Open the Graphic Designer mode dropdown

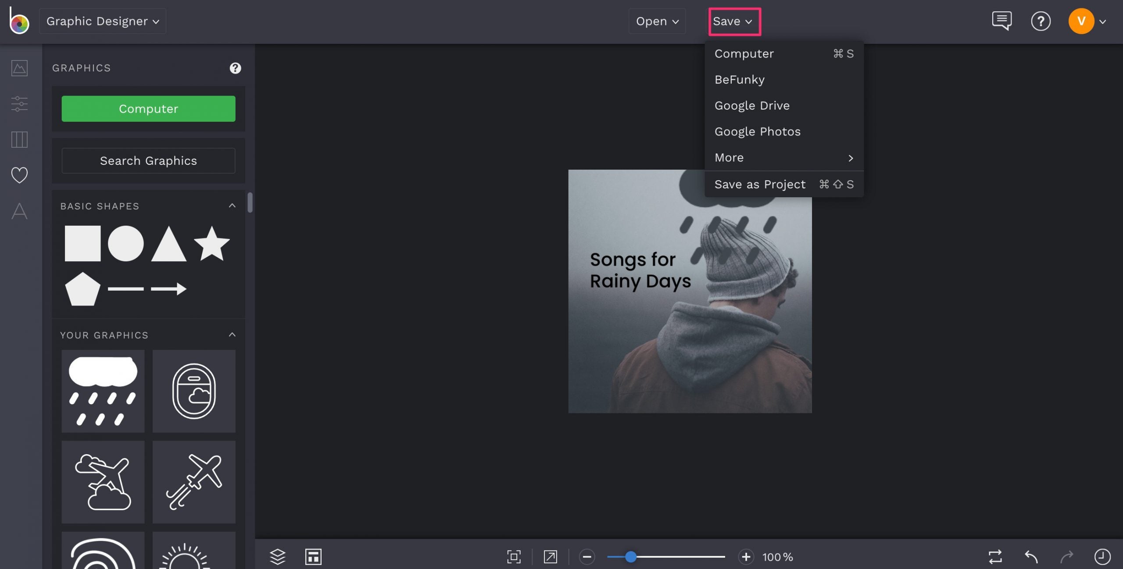coord(102,21)
